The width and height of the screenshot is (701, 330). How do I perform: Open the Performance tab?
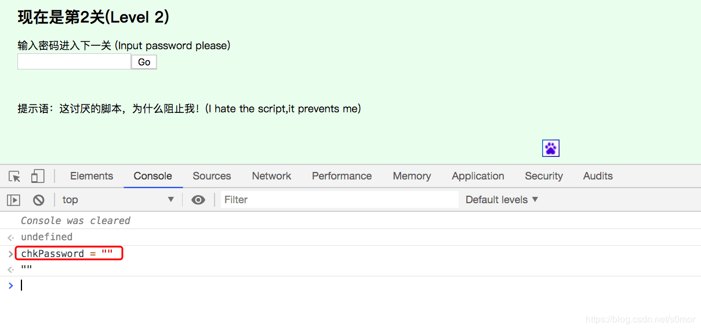[x=342, y=176]
